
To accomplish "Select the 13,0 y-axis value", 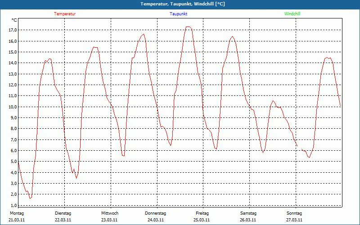I will (13, 74).
